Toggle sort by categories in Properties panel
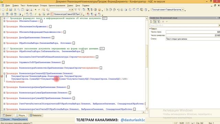This screenshot has height=124, width=220. tap(155, 21)
